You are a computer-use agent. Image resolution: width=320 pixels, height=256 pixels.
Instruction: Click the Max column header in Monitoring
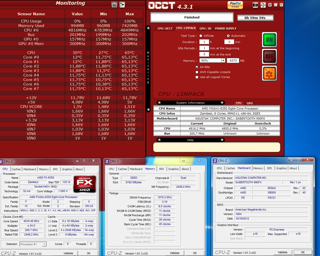click(130, 14)
